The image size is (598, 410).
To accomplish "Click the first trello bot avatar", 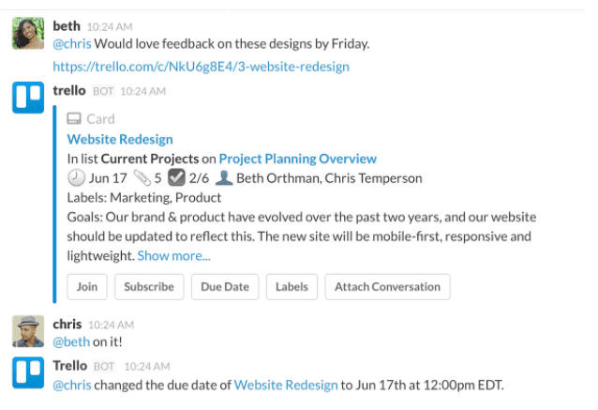I will tap(26, 98).
